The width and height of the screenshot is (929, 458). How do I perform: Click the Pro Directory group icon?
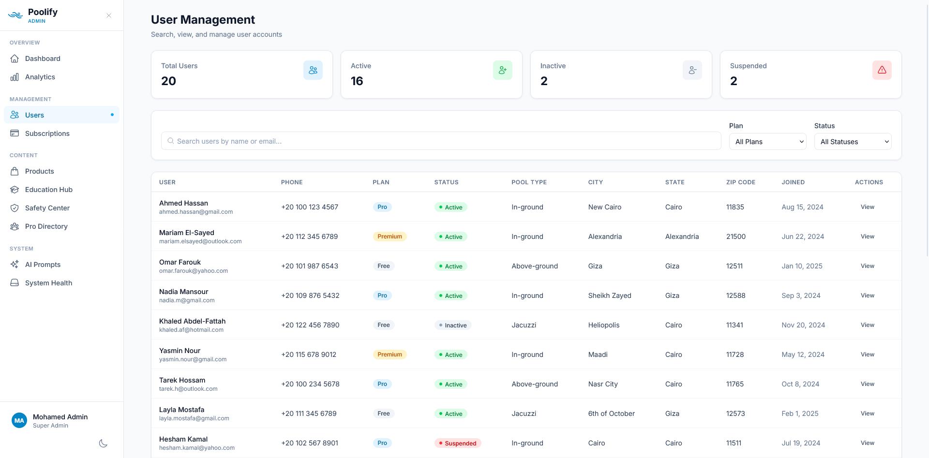pos(15,226)
